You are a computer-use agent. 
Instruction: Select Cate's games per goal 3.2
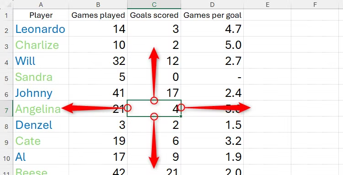pos(212,140)
